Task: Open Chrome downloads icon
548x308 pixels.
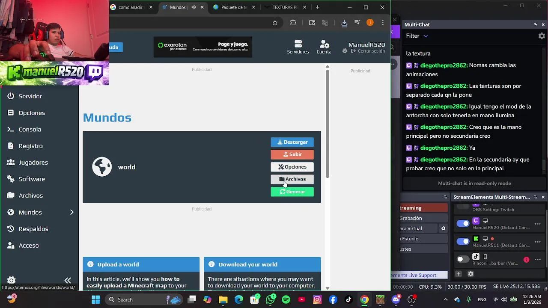Action: 344,23
